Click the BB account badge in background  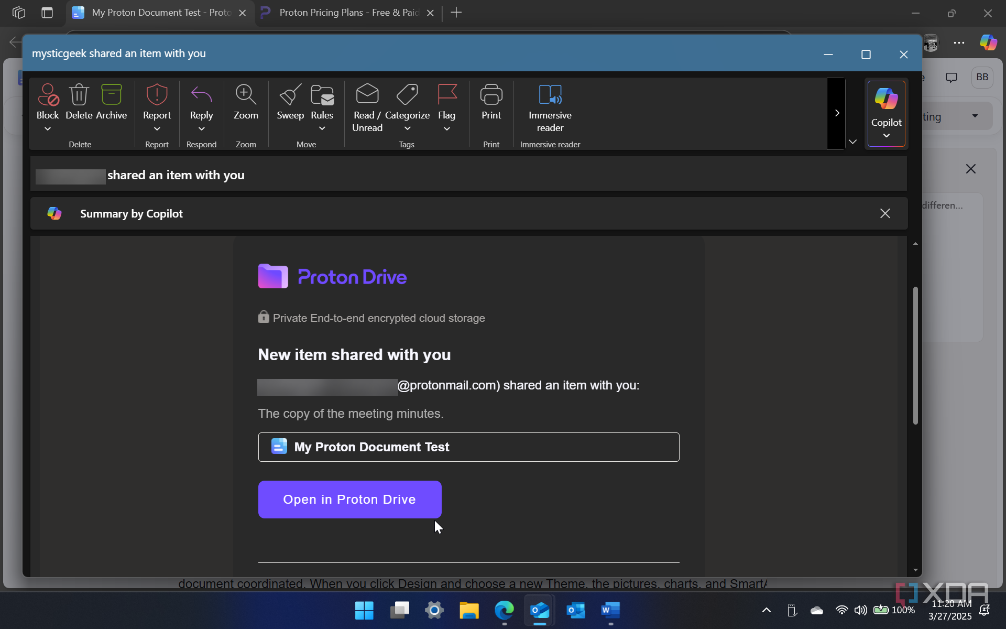pyautogui.click(x=982, y=78)
